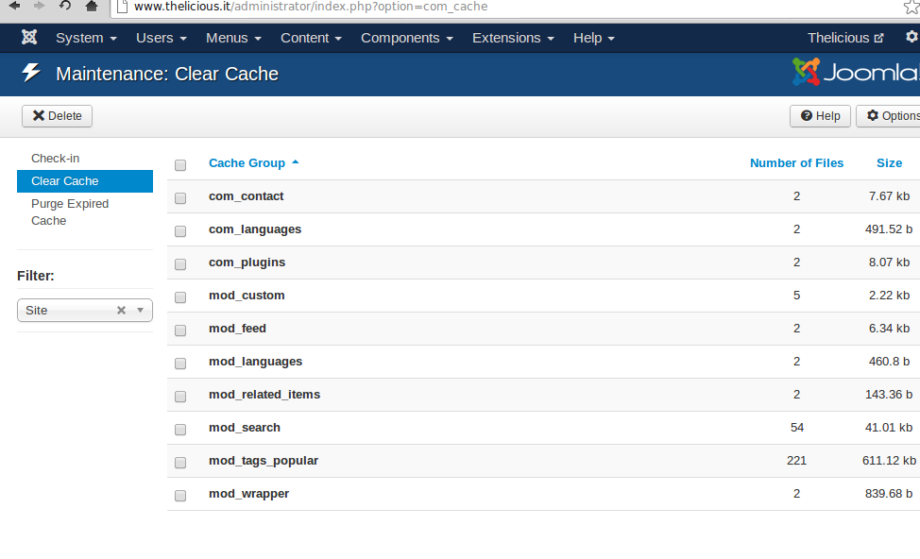Select Check-in in the sidebar
Image resolution: width=920 pixels, height=559 pixels.
pos(55,159)
